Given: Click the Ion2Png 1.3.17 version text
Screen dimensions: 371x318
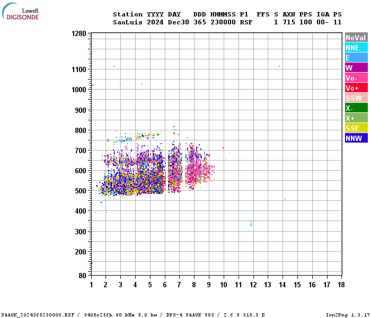Looking at the screenshot, I should pyautogui.click(x=348, y=315).
